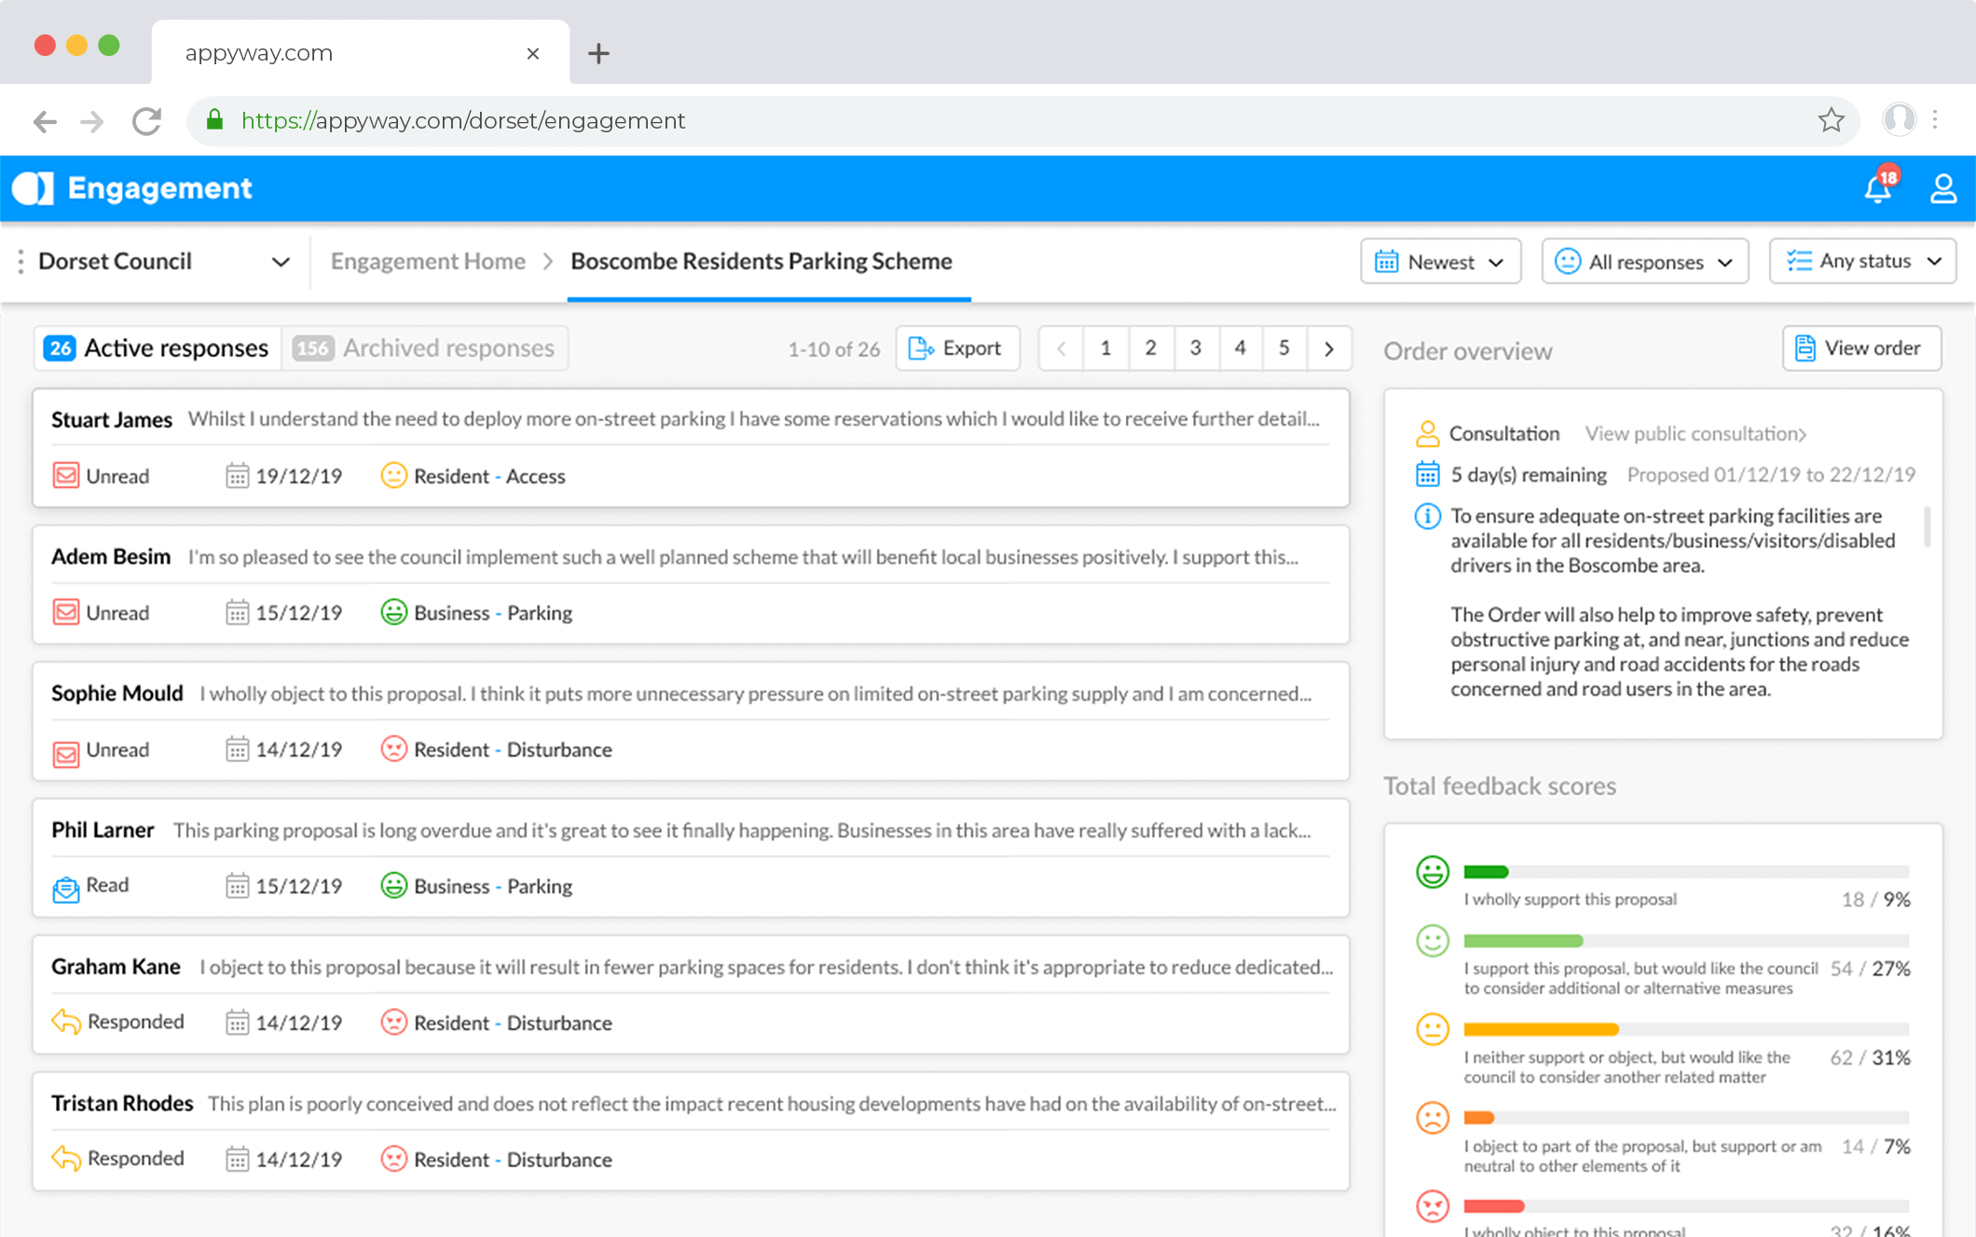Click Stuart James's unread envelope icon
1976x1237 pixels.
65,476
